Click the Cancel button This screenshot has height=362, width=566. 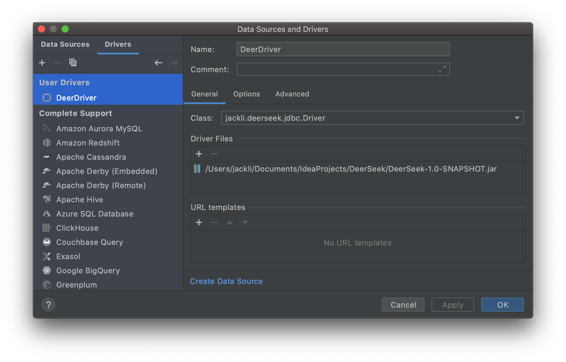pyautogui.click(x=403, y=305)
